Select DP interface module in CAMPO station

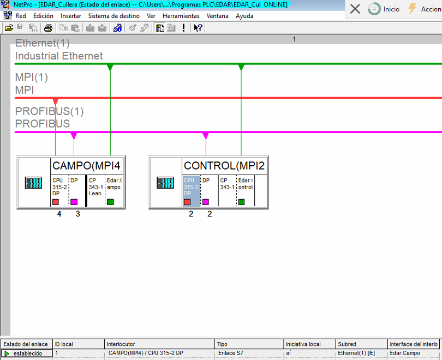(77, 191)
